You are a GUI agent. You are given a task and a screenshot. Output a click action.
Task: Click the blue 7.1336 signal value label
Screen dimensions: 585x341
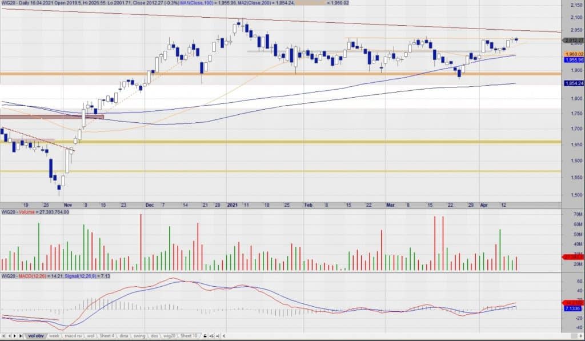[x=573, y=308]
